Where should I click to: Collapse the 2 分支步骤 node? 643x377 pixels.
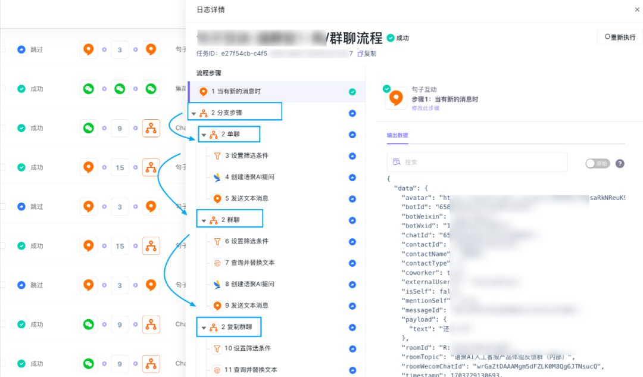pyautogui.click(x=193, y=114)
